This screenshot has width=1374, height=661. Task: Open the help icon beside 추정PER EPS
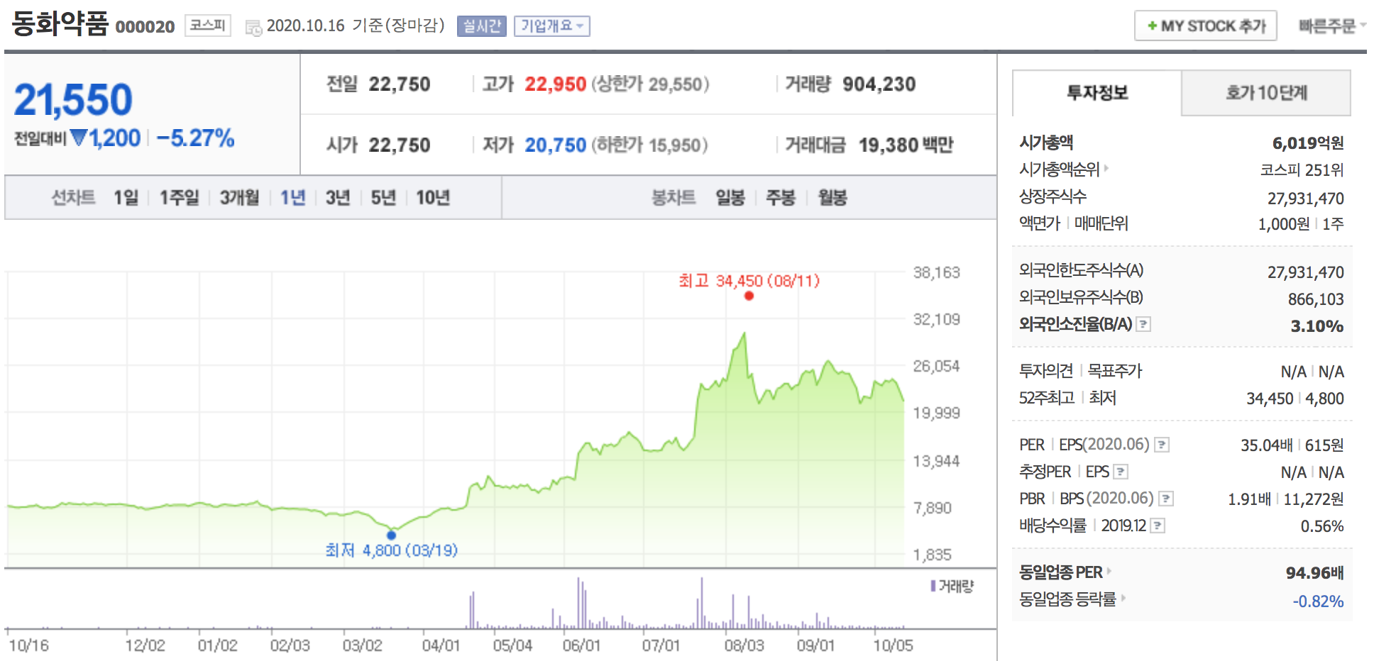pos(1121,472)
